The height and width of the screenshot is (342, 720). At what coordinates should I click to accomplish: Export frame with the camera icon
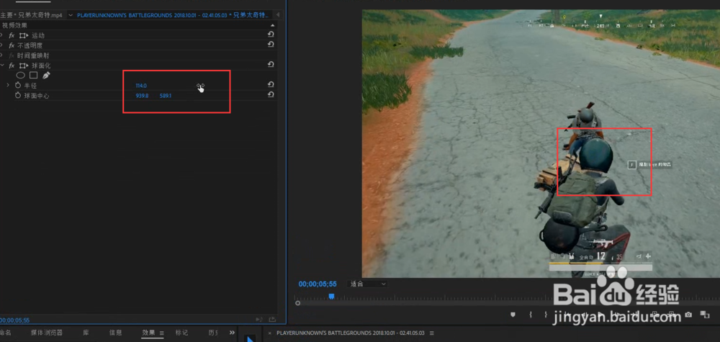tap(688, 315)
